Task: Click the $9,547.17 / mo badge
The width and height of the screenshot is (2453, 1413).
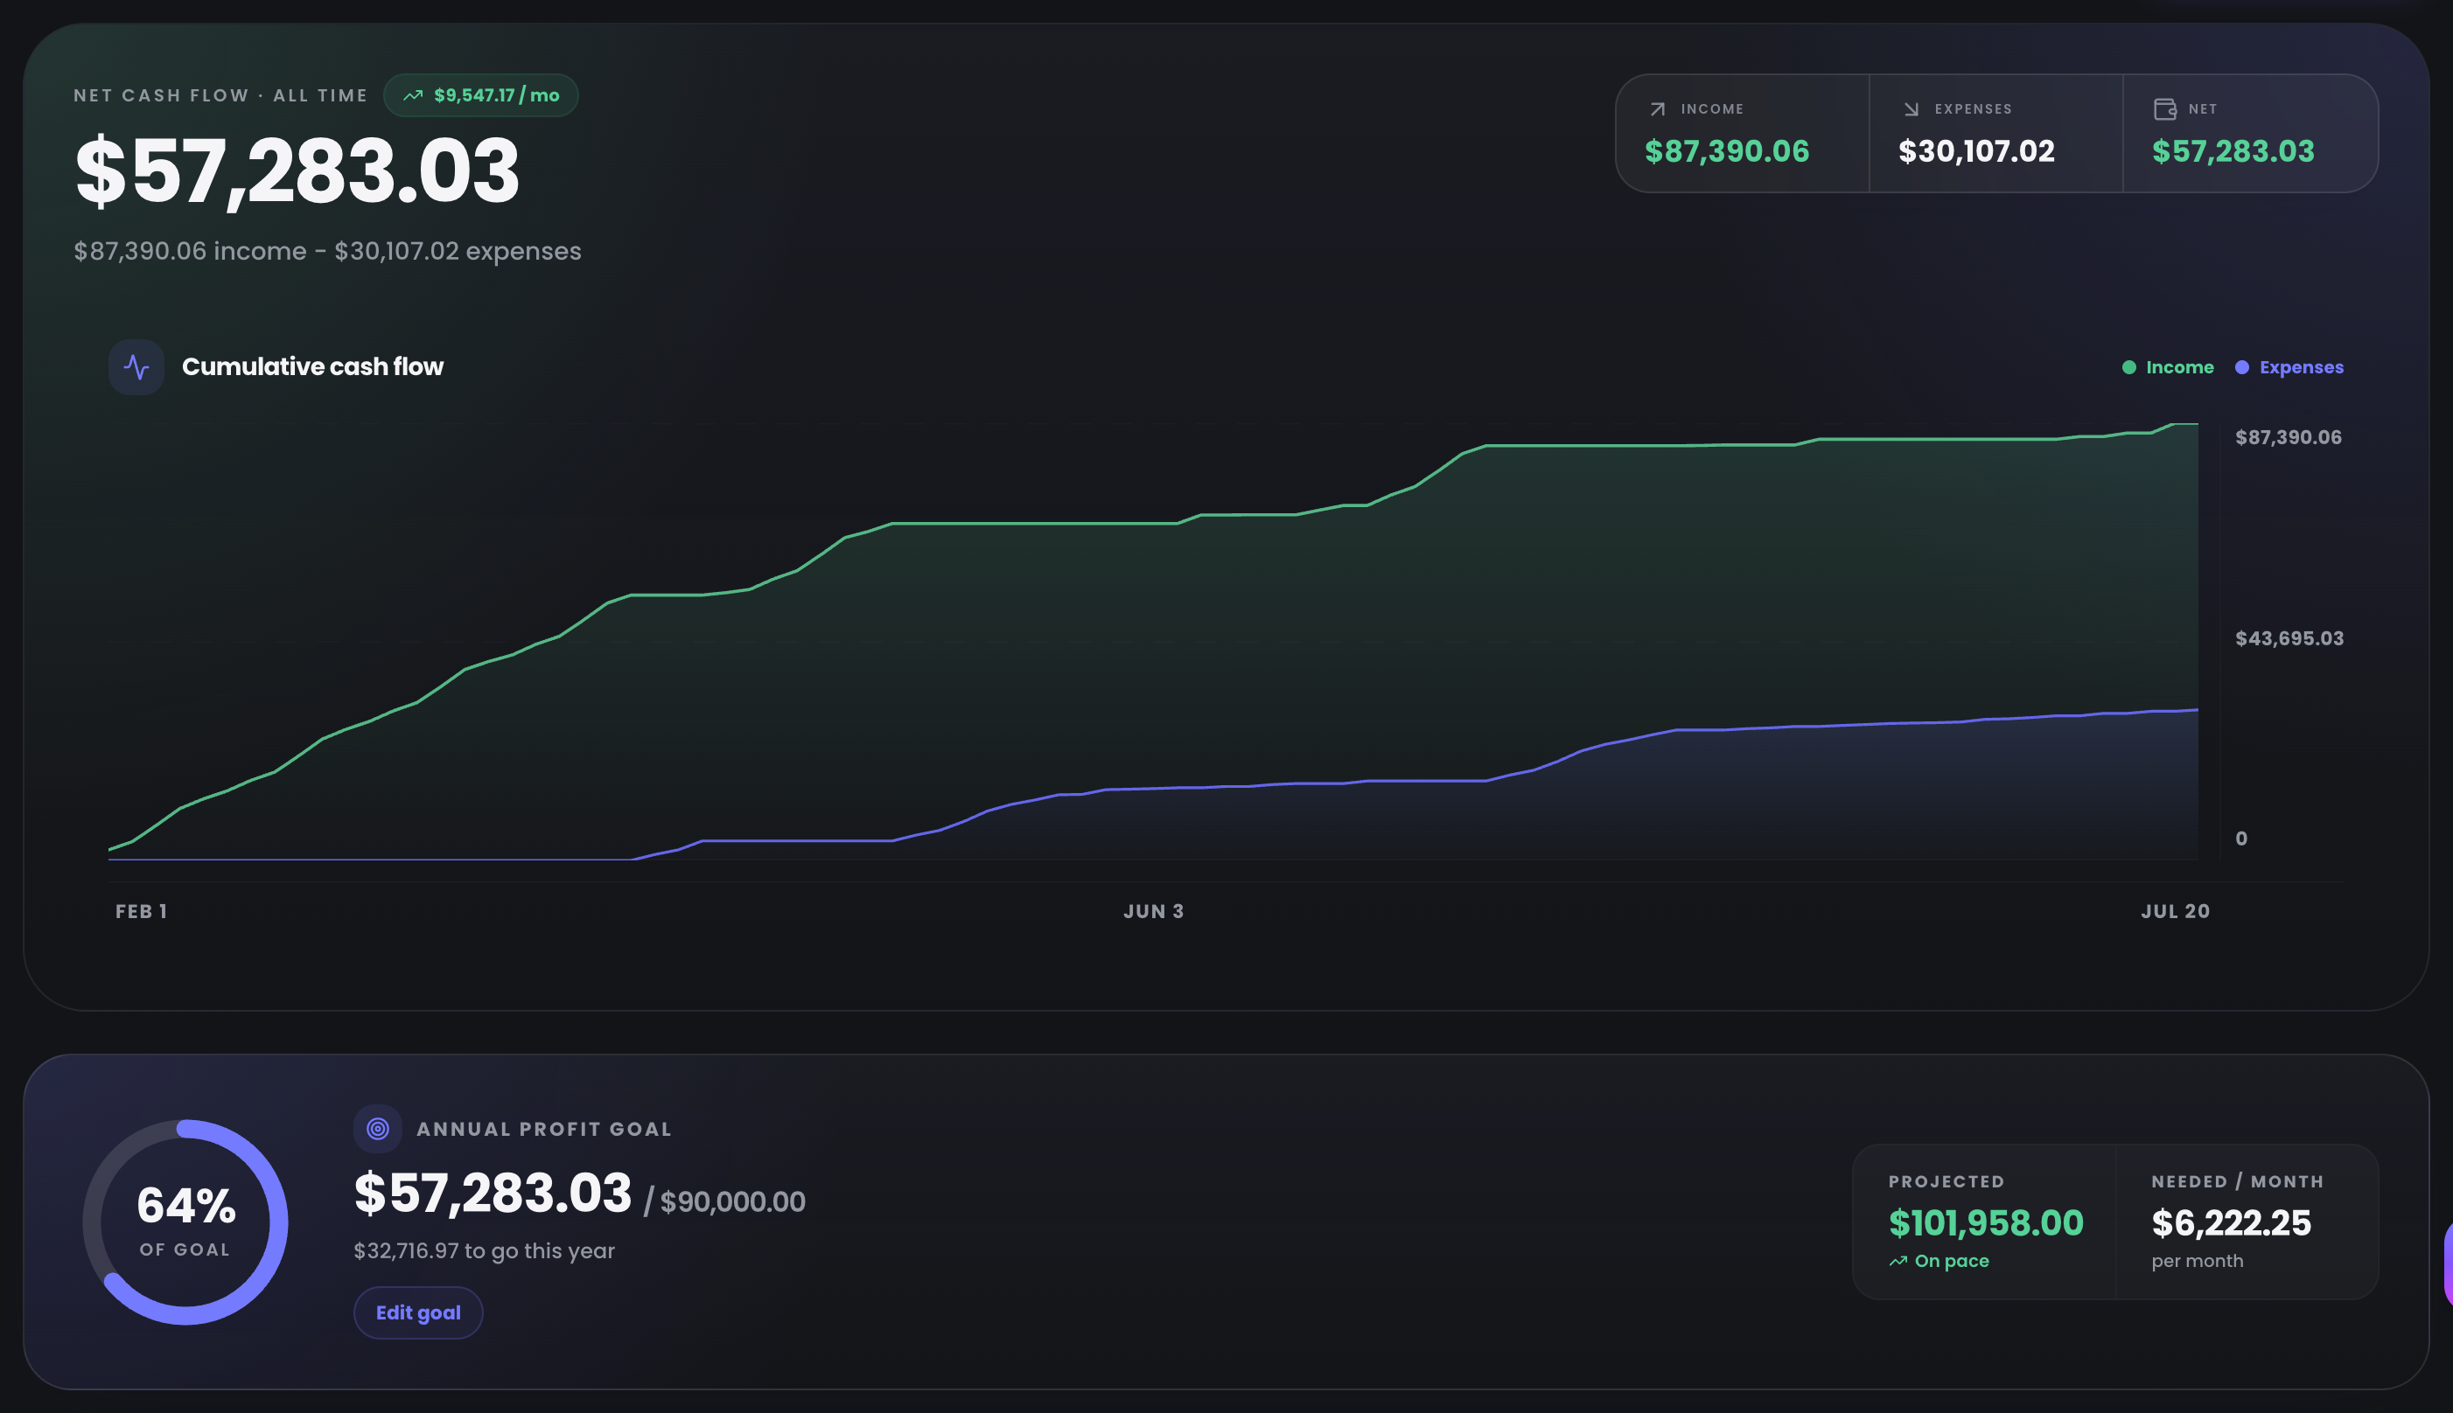Action: click(x=481, y=95)
